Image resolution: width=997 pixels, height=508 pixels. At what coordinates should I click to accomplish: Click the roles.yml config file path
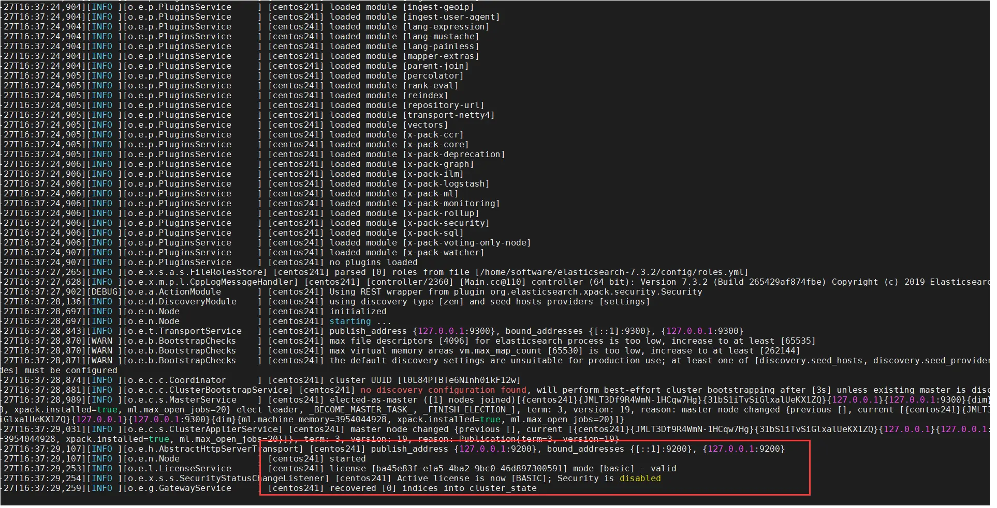pos(612,272)
